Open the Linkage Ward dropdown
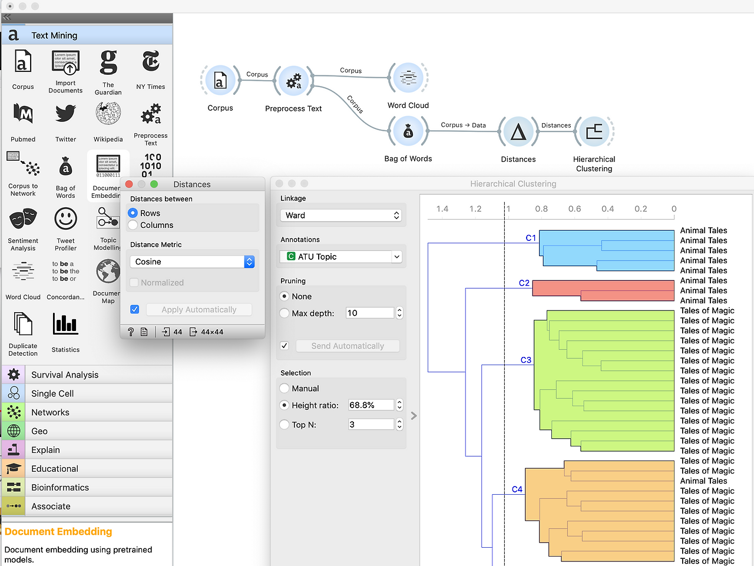Image resolution: width=754 pixels, height=566 pixels. tap(341, 216)
